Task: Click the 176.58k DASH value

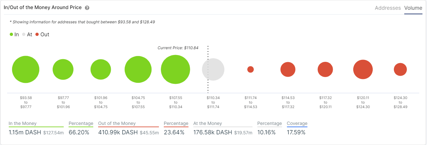Action: pos(213,132)
